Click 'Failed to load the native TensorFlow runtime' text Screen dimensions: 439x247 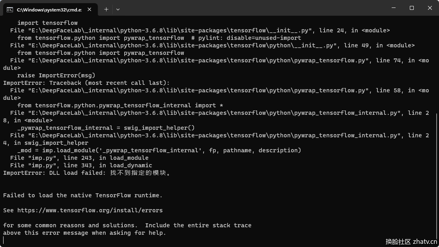point(82,195)
